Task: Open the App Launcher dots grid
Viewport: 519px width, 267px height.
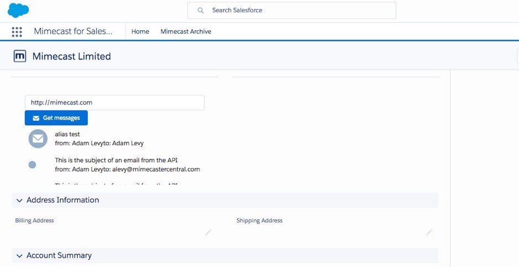Action: [x=17, y=32]
